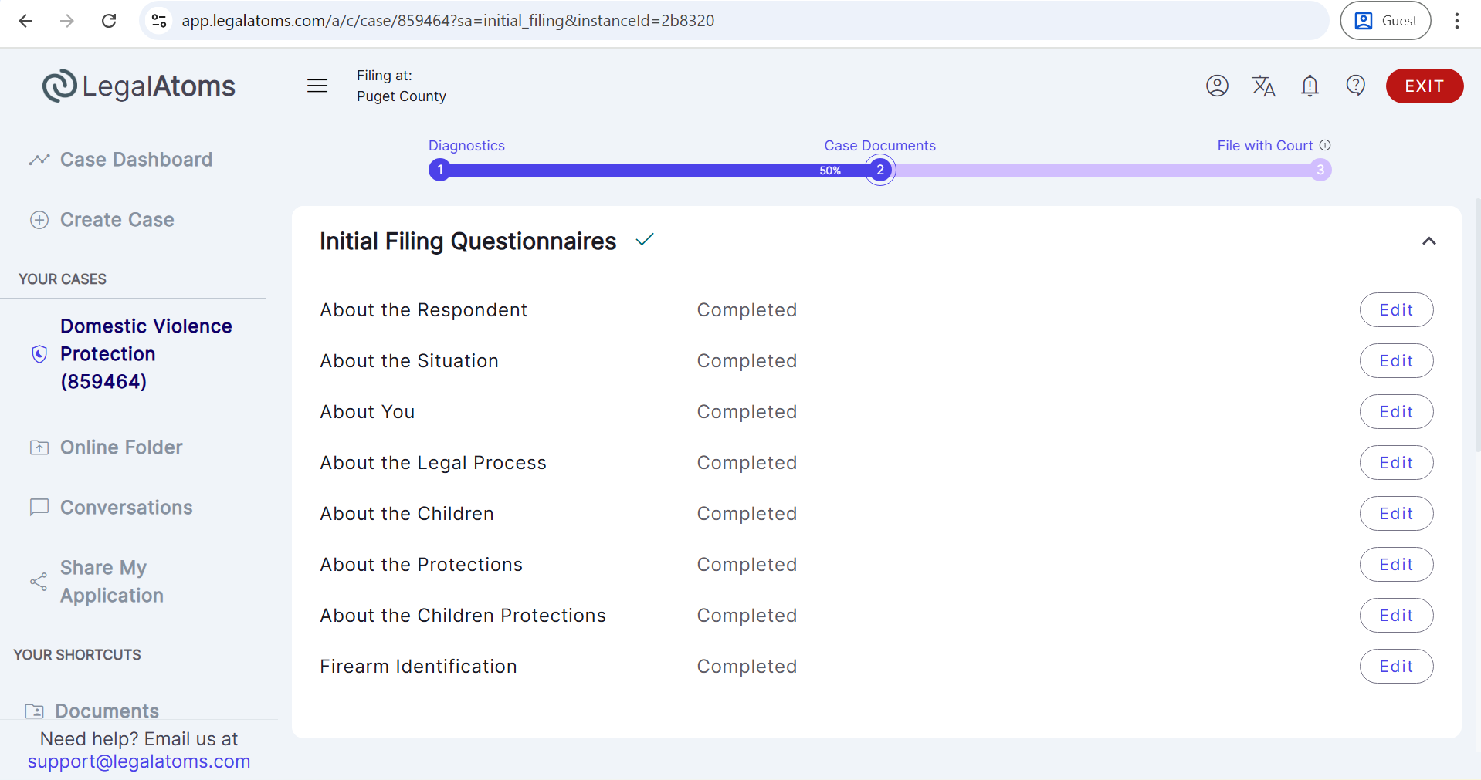This screenshot has height=780, width=1481.
Task: Click the LegalAtoms logo
Action: tap(139, 86)
